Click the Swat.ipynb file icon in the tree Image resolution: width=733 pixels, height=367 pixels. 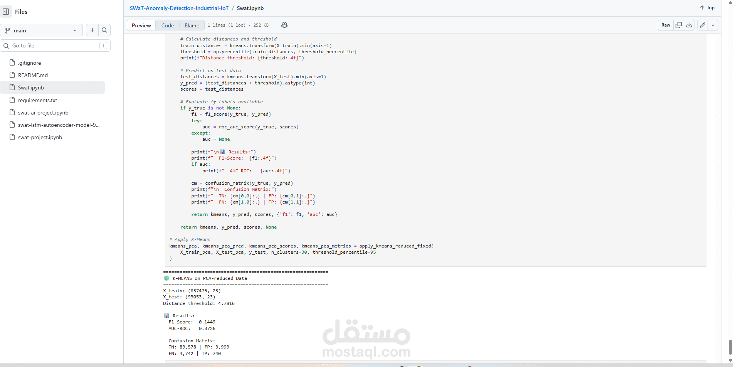click(12, 87)
